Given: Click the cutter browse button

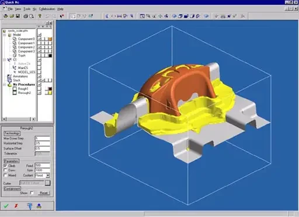Looking at the screenshot, I should [48, 183].
